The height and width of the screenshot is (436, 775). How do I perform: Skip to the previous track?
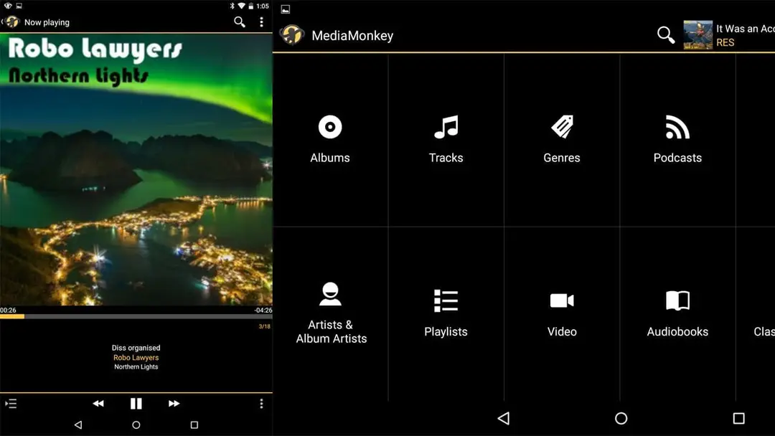(98, 404)
